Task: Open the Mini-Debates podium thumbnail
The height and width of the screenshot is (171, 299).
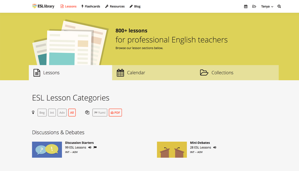Action: pos(172,149)
